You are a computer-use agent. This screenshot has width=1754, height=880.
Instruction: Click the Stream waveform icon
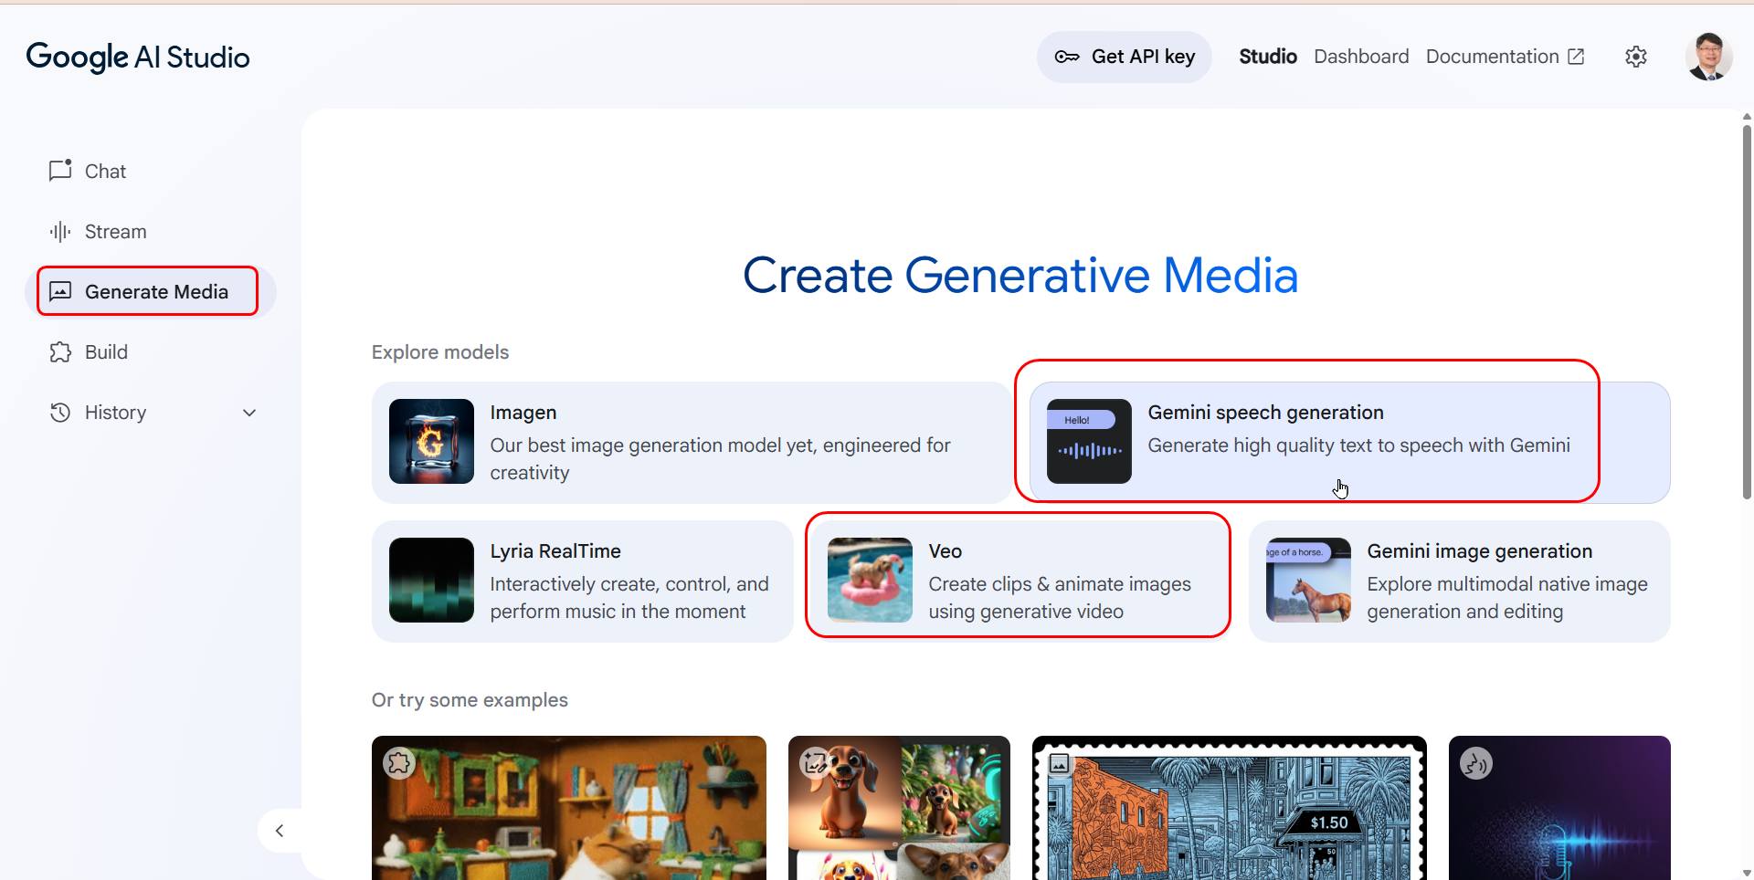(x=60, y=231)
